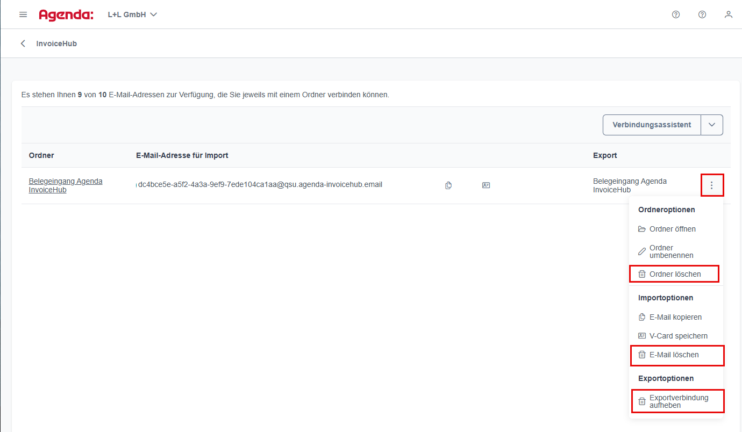Click the Verbindungsassistent button
Viewport: 742px width, 432px height.
(x=652, y=125)
